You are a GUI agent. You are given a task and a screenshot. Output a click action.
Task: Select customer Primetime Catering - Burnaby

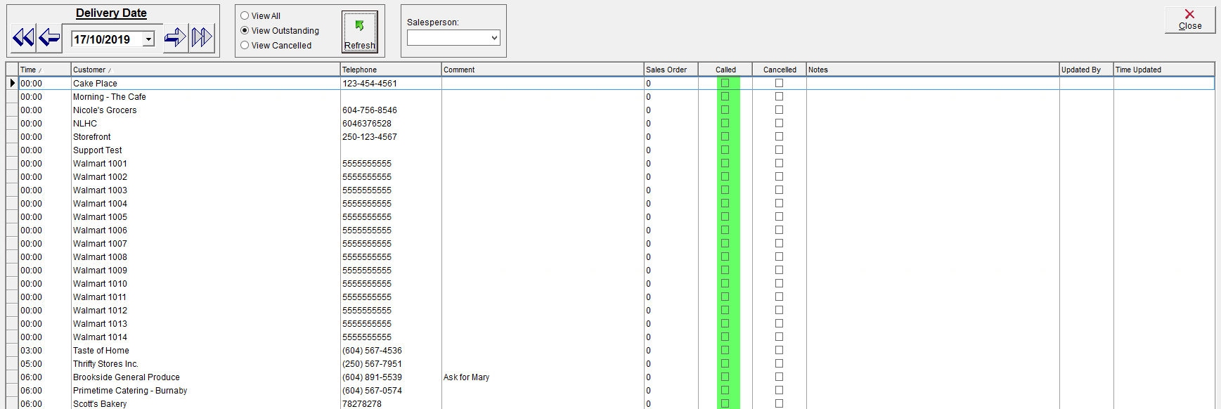pyautogui.click(x=205, y=390)
